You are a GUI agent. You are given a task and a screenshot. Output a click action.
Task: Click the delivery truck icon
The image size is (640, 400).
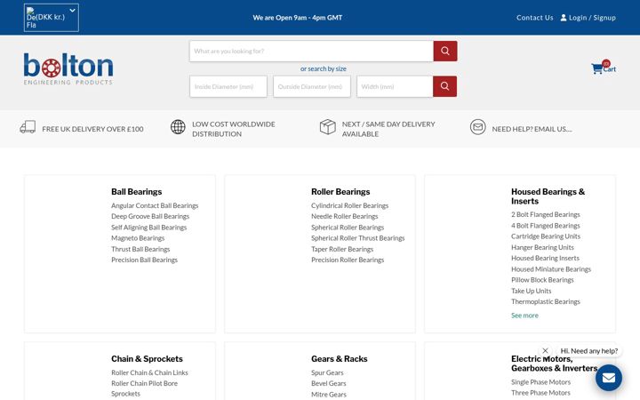click(28, 127)
